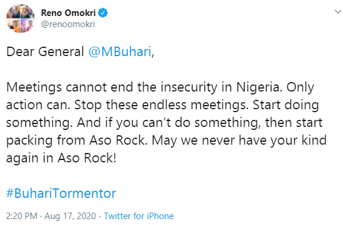Open the @MBuhari mention
This screenshot has height=225, width=343.
click(x=120, y=52)
